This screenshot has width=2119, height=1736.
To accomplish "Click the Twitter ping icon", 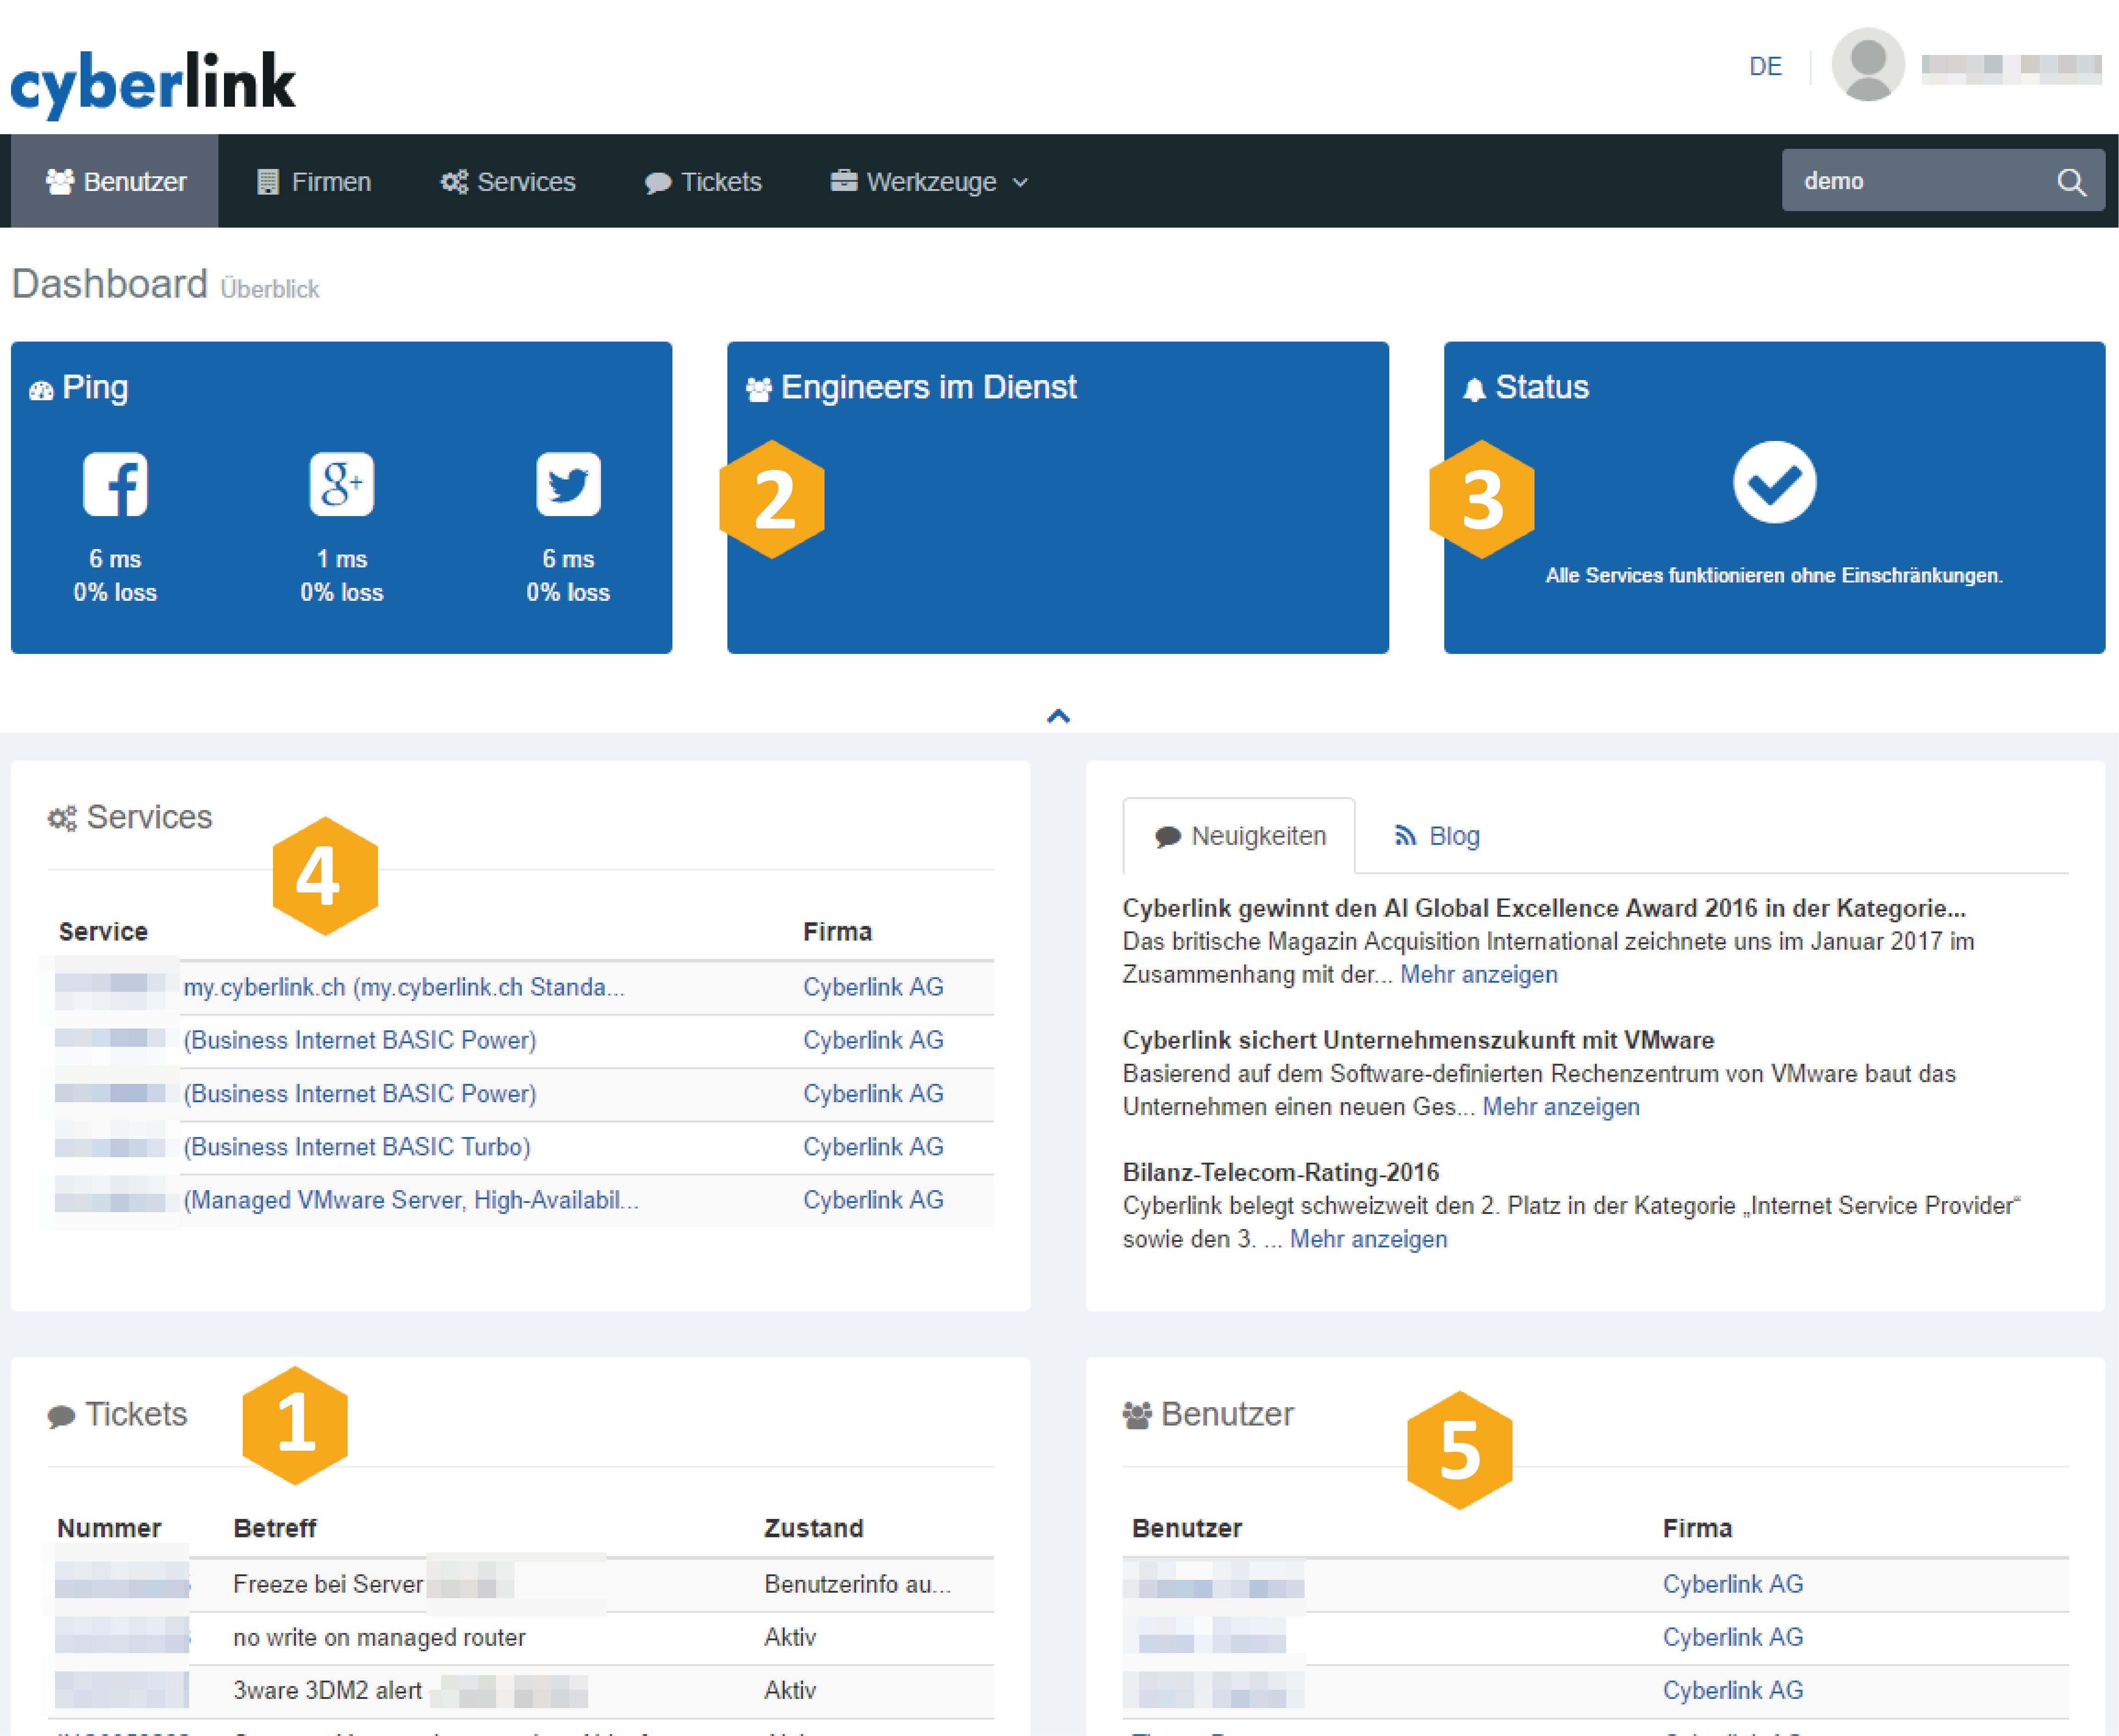I will pos(568,484).
